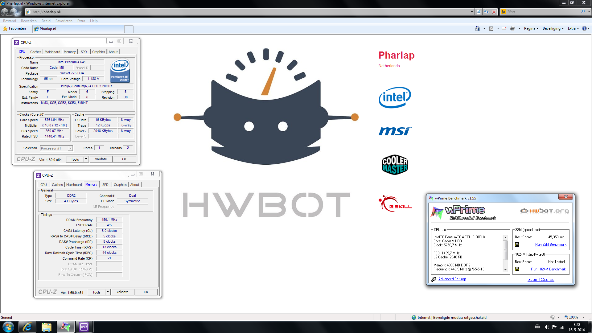592x333 pixels.
Task: Click the red Stop loading icon
Action: [x=494, y=12]
